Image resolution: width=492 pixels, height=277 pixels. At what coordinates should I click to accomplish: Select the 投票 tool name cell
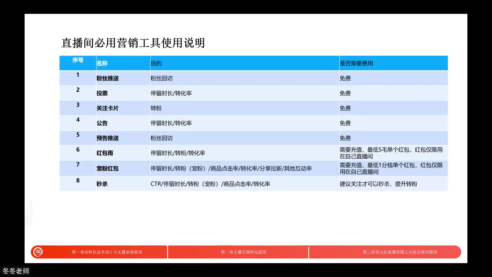click(x=103, y=93)
